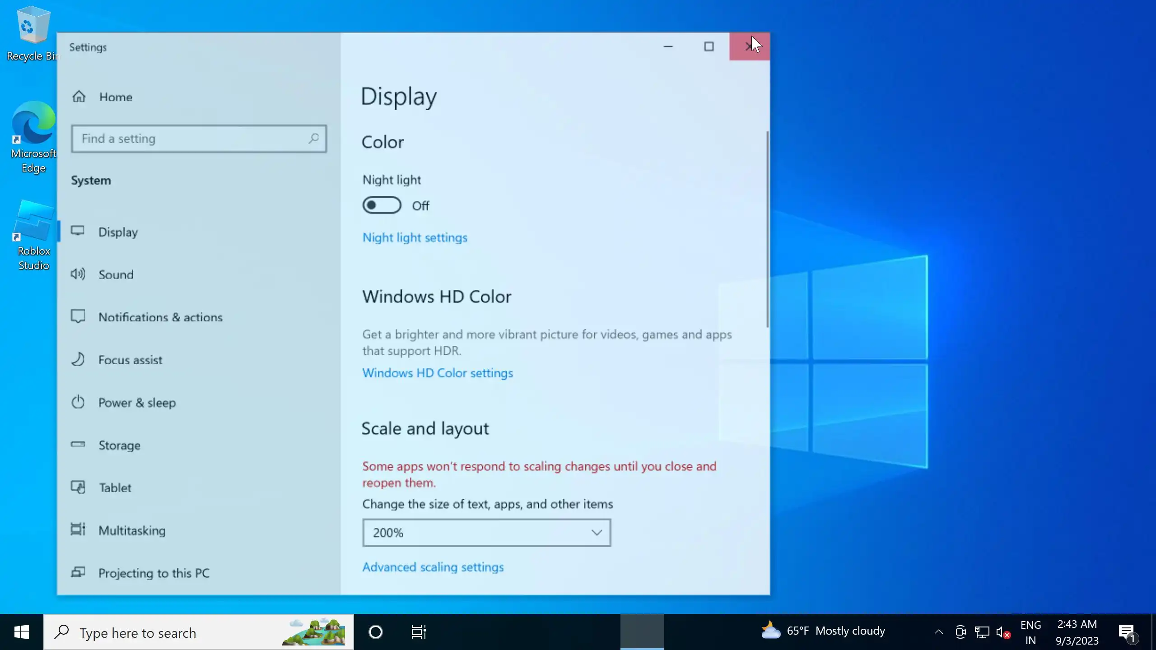Click the Power & sleep icon
The width and height of the screenshot is (1156, 650).
(x=78, y=402)
